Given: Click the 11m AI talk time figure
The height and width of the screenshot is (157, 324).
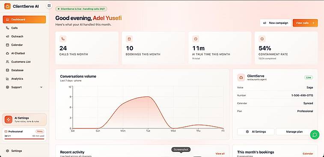Looking at the screenshot, I should (x=199, y=48).
